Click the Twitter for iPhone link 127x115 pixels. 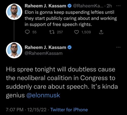pos(69,110)
